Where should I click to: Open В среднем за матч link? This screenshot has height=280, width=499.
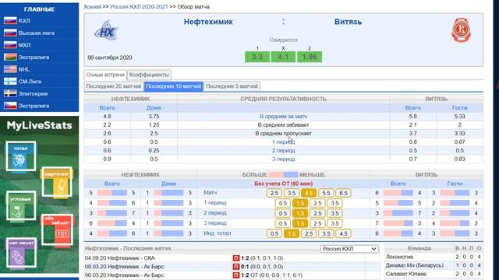click(283, 117)
